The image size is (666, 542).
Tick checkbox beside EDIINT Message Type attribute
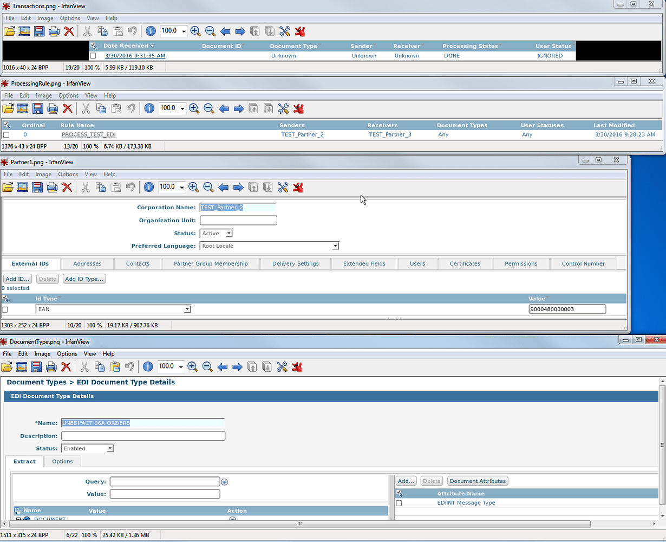tap(399, 503)
